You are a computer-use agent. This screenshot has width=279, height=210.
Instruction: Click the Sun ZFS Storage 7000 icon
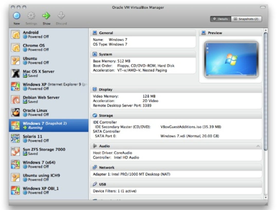coord(15,152)
